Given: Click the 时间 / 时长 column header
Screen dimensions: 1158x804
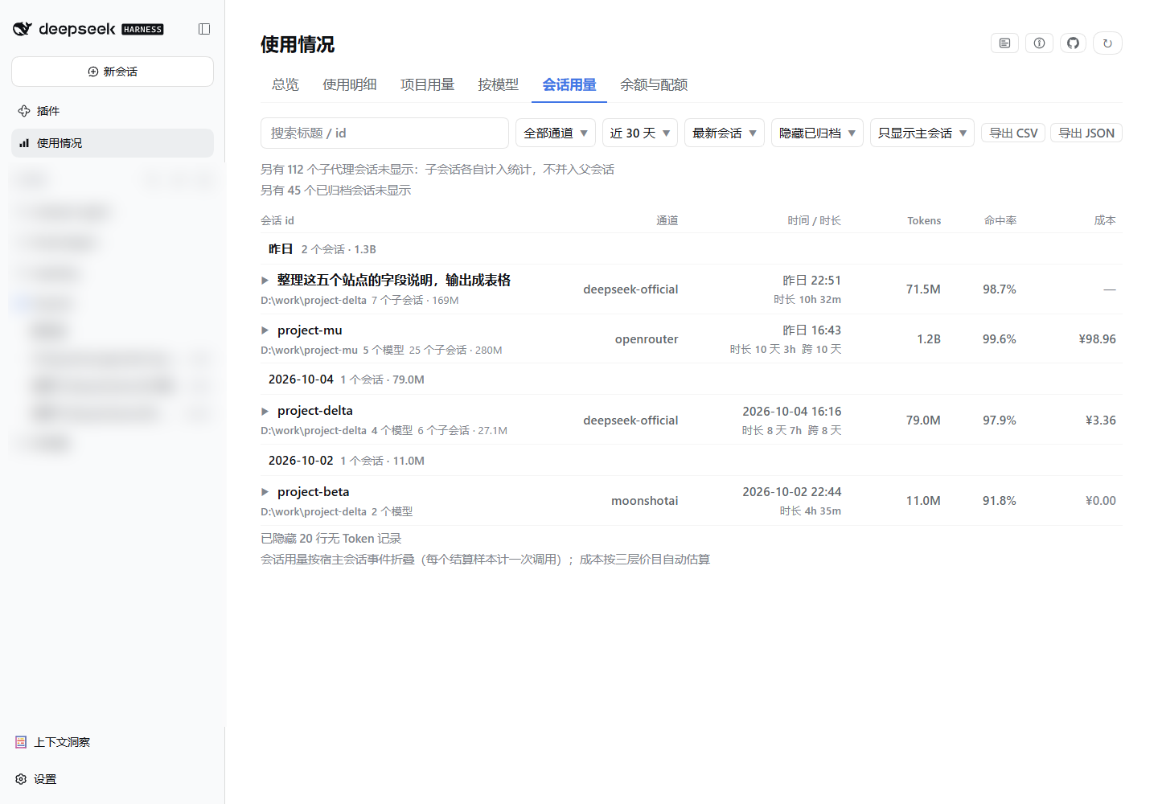Looking at the screenshot, I should point(814,220).
